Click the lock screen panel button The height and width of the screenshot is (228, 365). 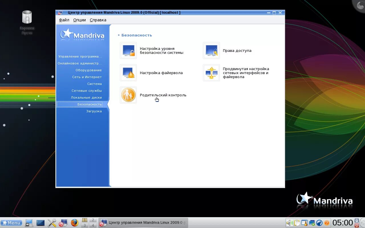point(356,220)
